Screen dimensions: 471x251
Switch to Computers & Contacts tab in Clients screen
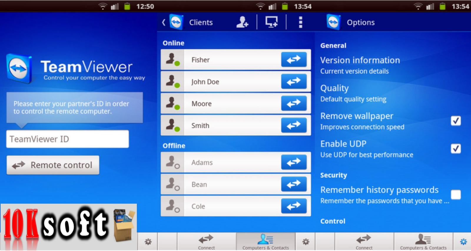click(x=266, y=242)
